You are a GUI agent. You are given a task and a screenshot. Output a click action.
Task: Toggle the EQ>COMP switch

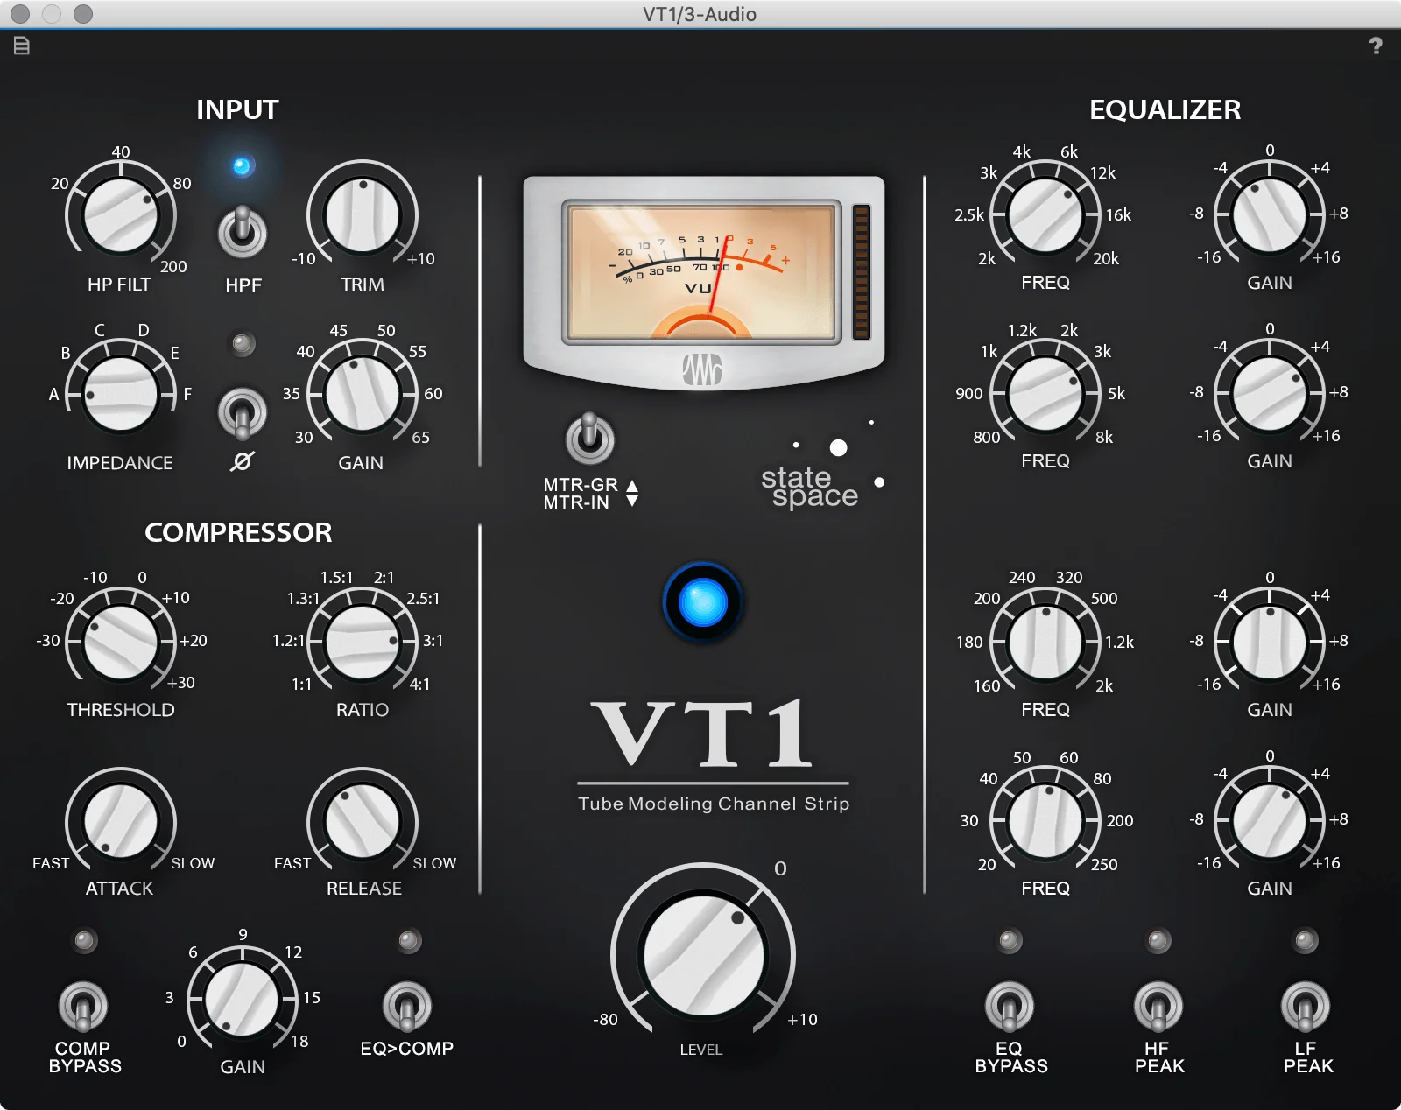(x=407, y=1007)
